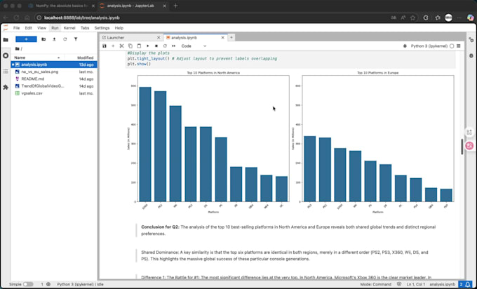Viewport: 477px width, 289px height.
Task: Refresh the file browser listing
Action: click(x=65, y=39)
